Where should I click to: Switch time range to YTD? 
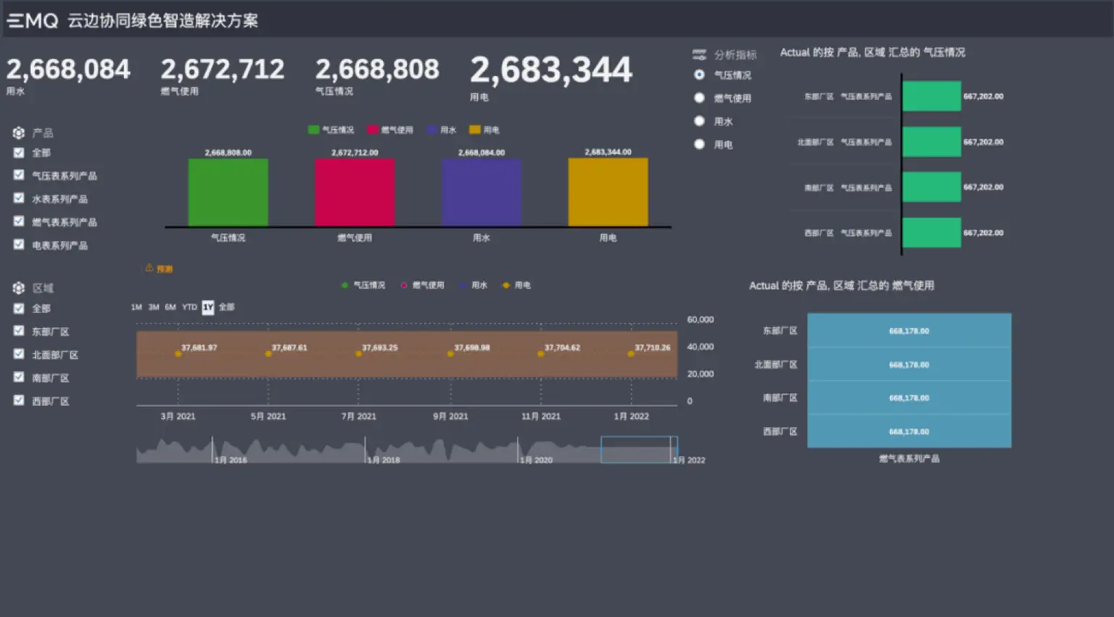point(189,307)
